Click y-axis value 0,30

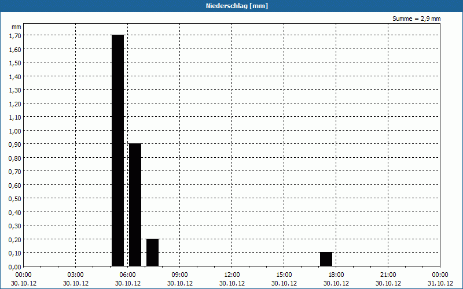(15, 226)
